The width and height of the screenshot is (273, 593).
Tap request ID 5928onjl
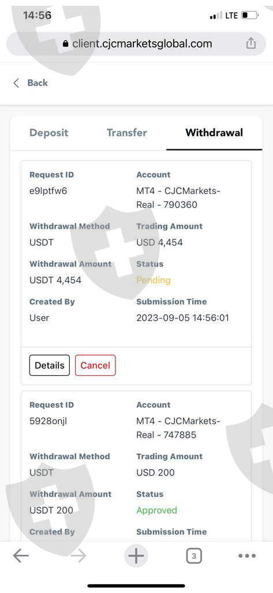click(48, 421)
